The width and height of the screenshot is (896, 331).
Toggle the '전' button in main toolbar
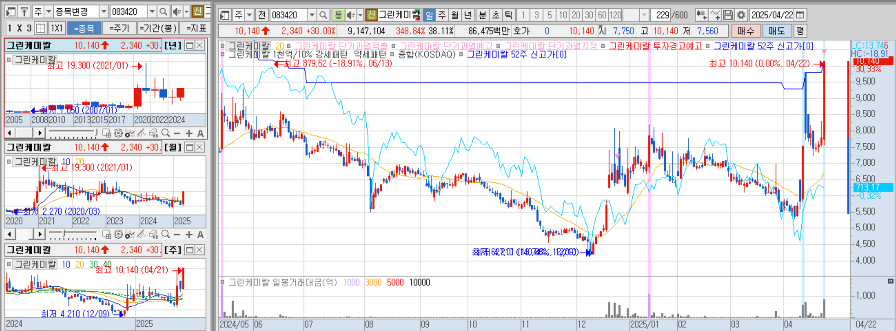[261, 15]
